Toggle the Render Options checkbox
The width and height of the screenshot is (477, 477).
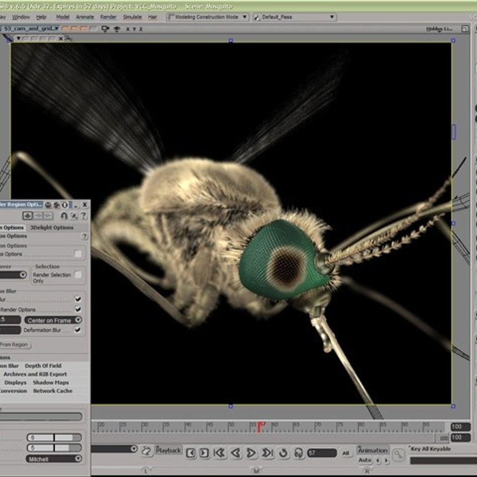(x=78, y=309)
